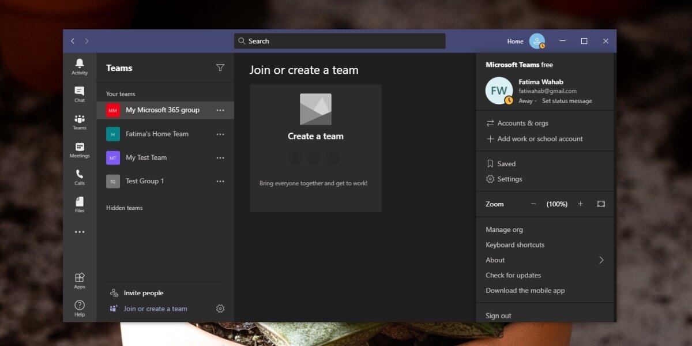Select the Teams icon in sidebar
This screenshot has width=692, height=346.
pyautogui.click(x=80, y=122)
